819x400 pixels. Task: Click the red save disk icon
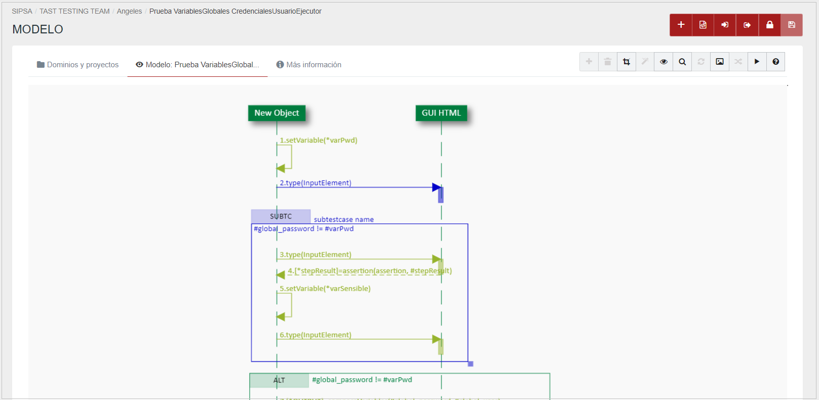[x=792, y=25]
